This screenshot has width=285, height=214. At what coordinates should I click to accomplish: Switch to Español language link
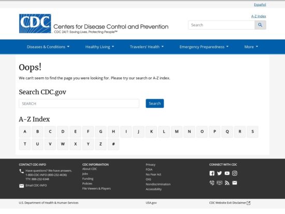[260, 5]
